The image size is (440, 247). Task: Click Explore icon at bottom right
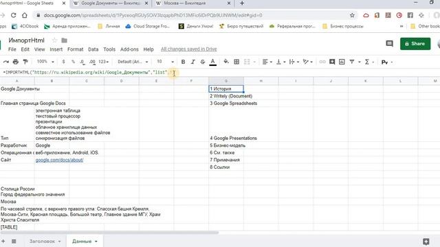pos(426,242)
